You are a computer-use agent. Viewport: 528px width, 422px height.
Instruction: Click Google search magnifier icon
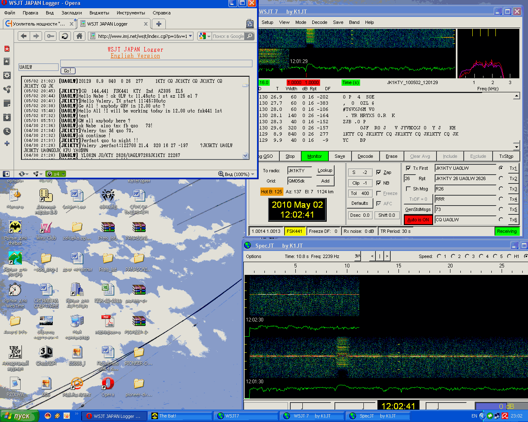point(250,36)
